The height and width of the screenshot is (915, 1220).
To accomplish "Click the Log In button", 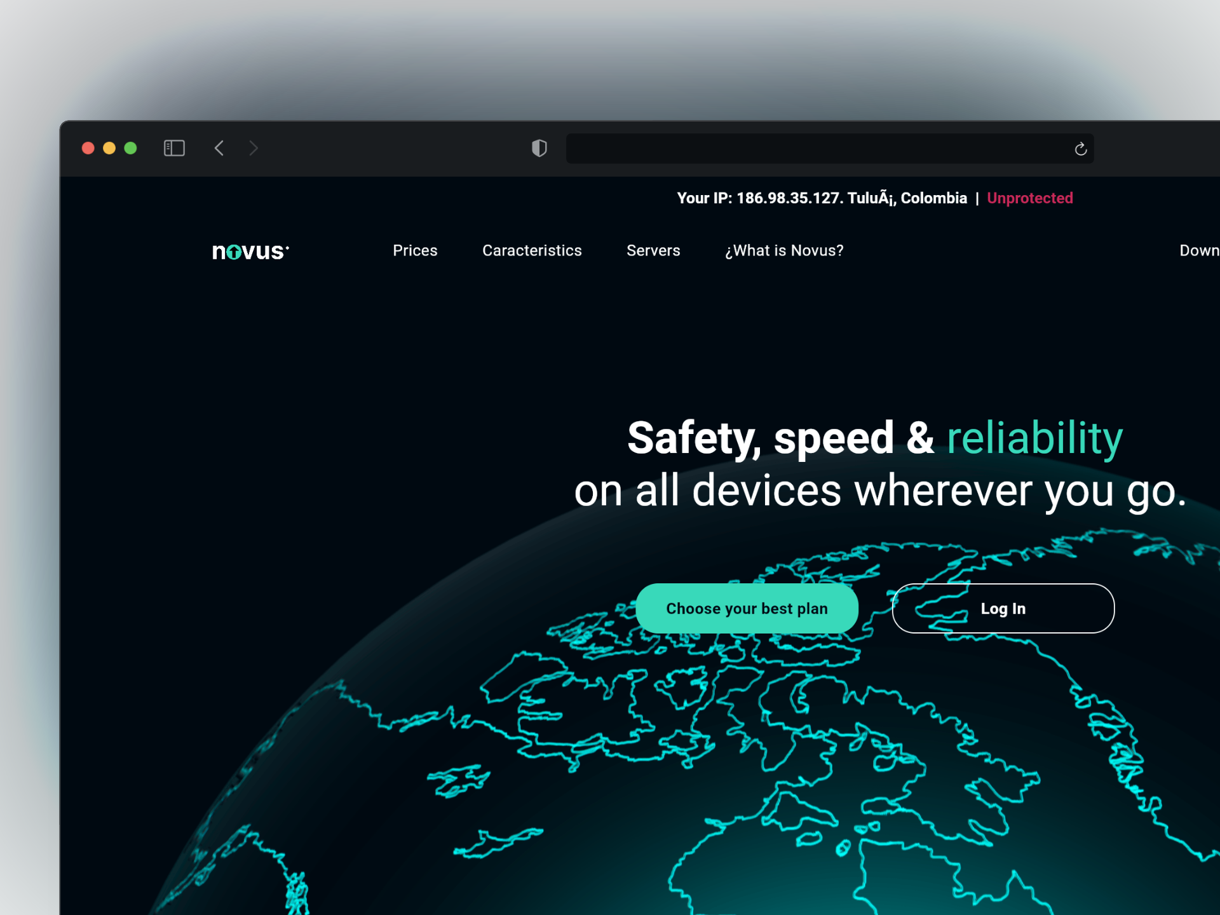I will pyautogui.click(x=1003, y=608).
